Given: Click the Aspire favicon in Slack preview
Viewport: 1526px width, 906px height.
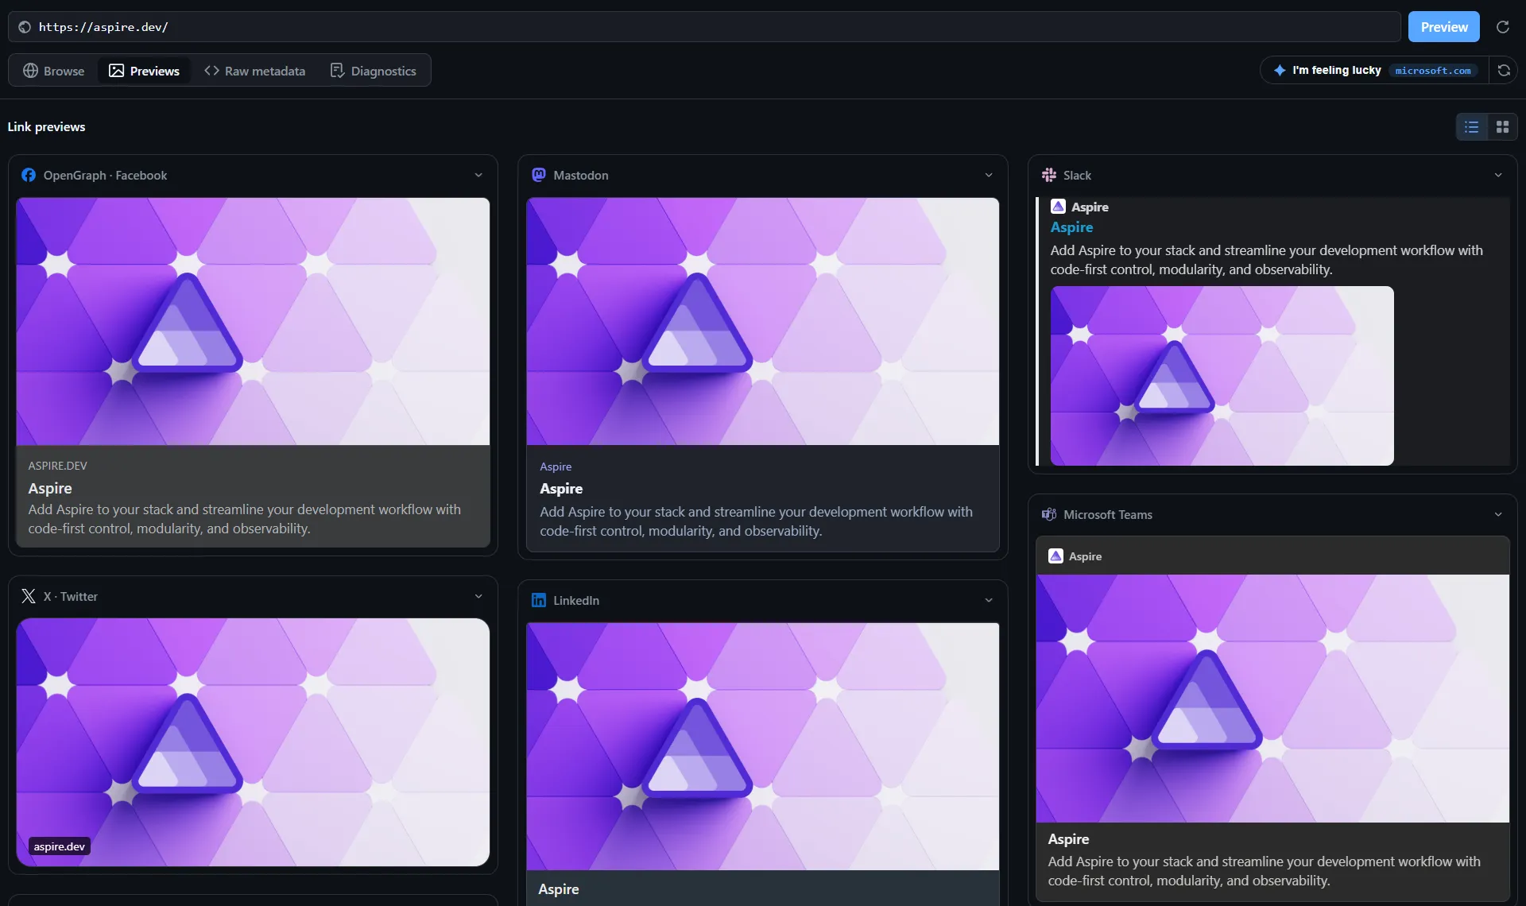Looking at the screenshot, I should [1058, 207].
